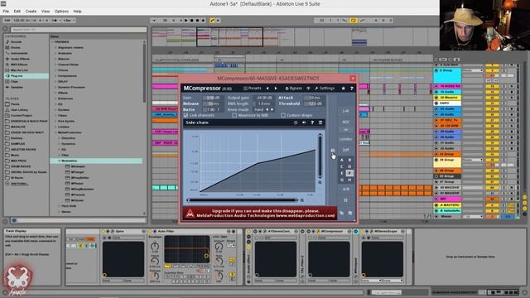
Task: Select MIDI Effects category in browser
Action: (19, 65)
